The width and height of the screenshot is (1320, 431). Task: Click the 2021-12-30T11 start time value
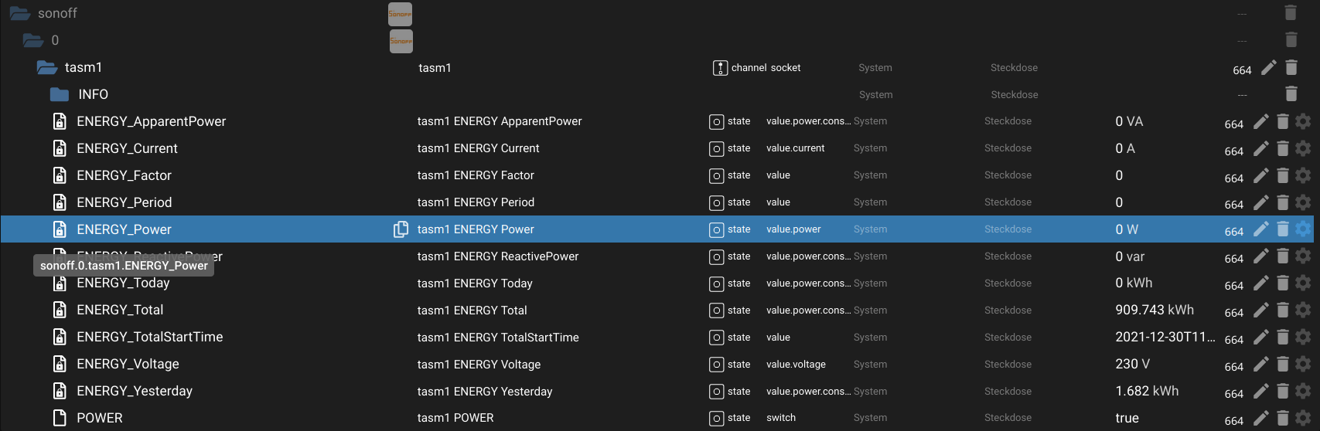[1165, 337]
